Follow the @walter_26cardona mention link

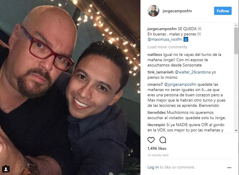(x=192, y=72)
